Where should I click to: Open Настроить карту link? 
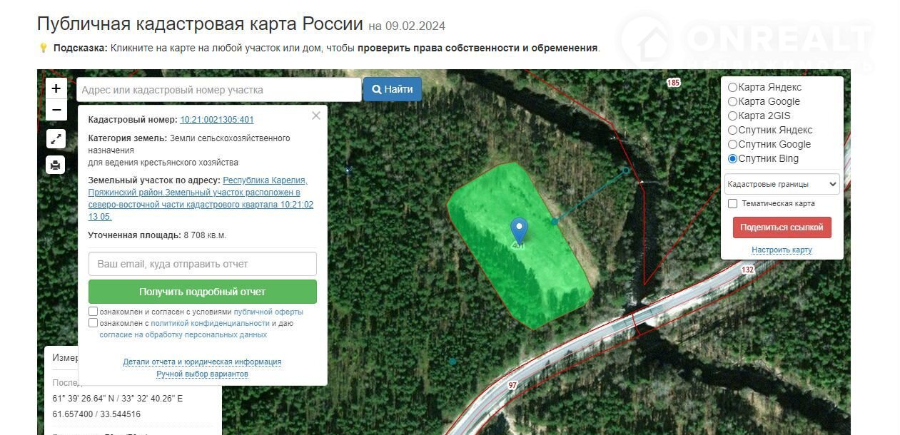pyautogui.click(x=782, y=250)
